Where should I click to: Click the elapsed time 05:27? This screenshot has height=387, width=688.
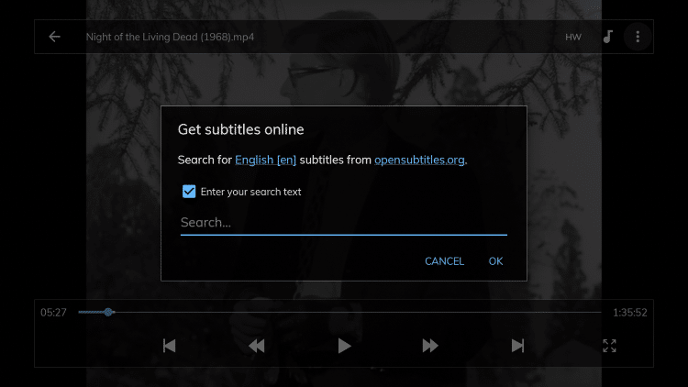(x=53, y=313)
